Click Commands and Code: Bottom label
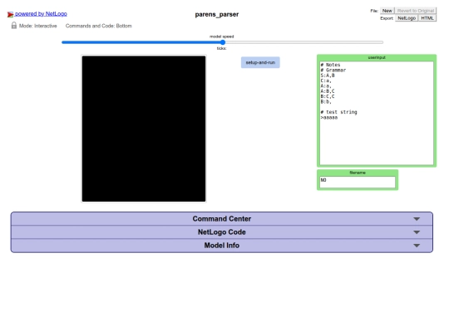Viewport: 449px width, 336px height. point(98,26)
